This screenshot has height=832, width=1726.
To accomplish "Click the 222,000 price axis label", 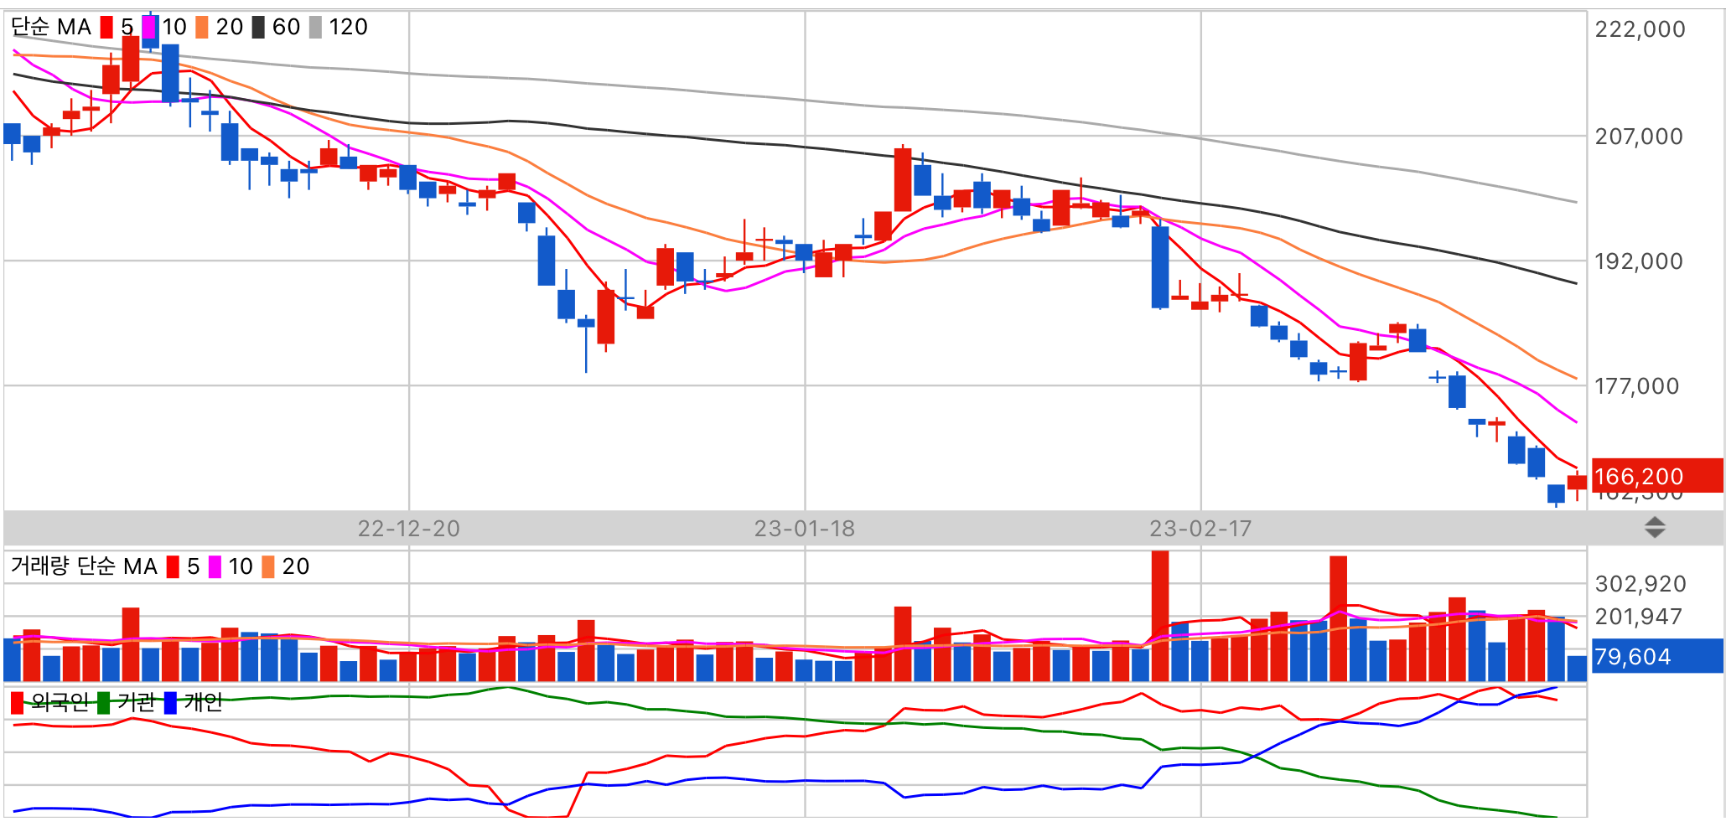I will pyautogui.click(x=1640, y=29).
